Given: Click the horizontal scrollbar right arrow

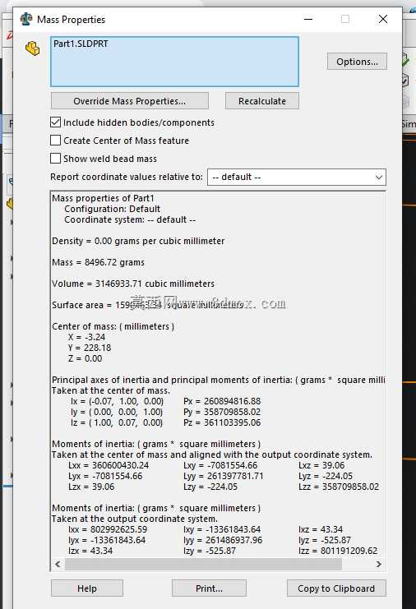Looking at the screenshot, I should point(379,565).
